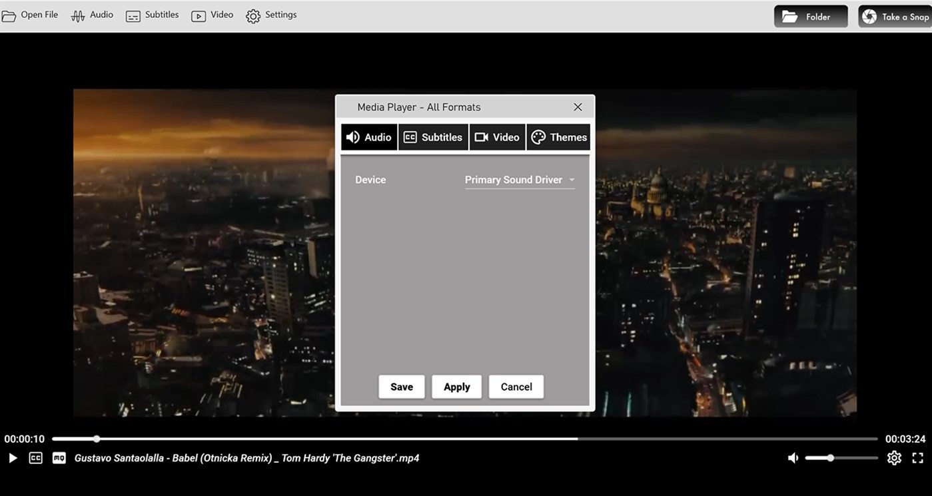Adjust the volume slider handle
The width and height of the screenshot is (932, 496).
click(x=830, y=457)
